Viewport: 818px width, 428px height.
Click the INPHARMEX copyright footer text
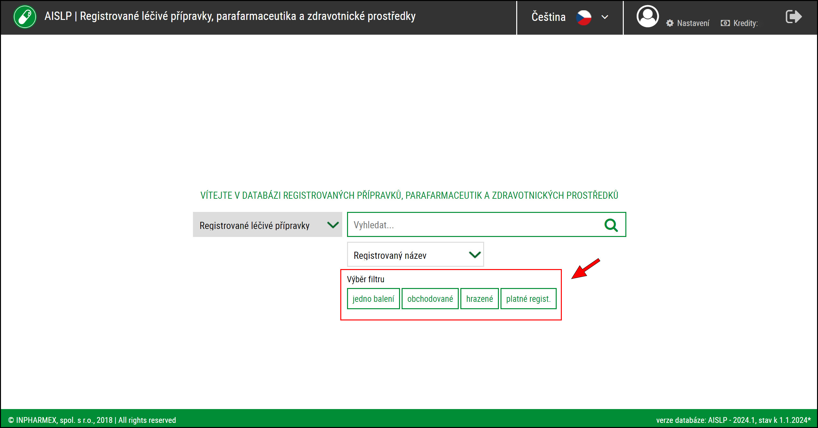point(92,420)
